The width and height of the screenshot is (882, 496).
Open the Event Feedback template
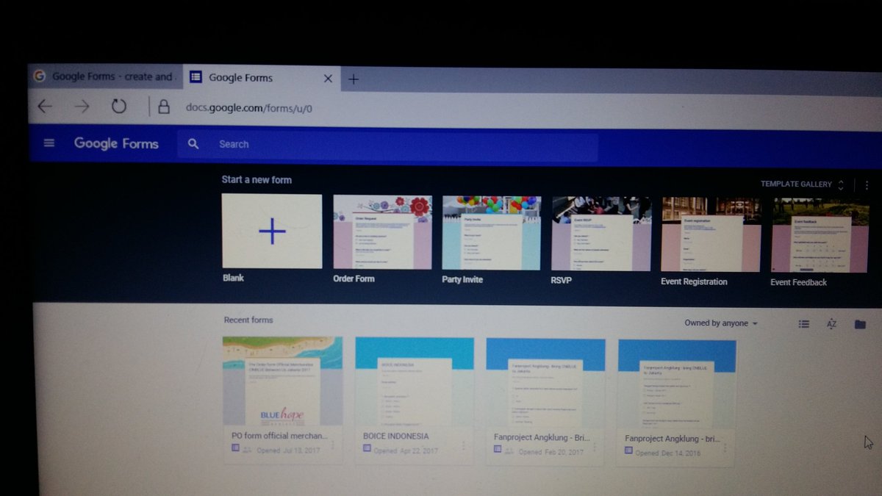pos(820,235)
